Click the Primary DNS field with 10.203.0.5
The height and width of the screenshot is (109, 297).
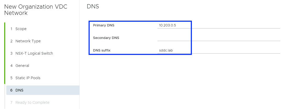(x=219, y=25)
